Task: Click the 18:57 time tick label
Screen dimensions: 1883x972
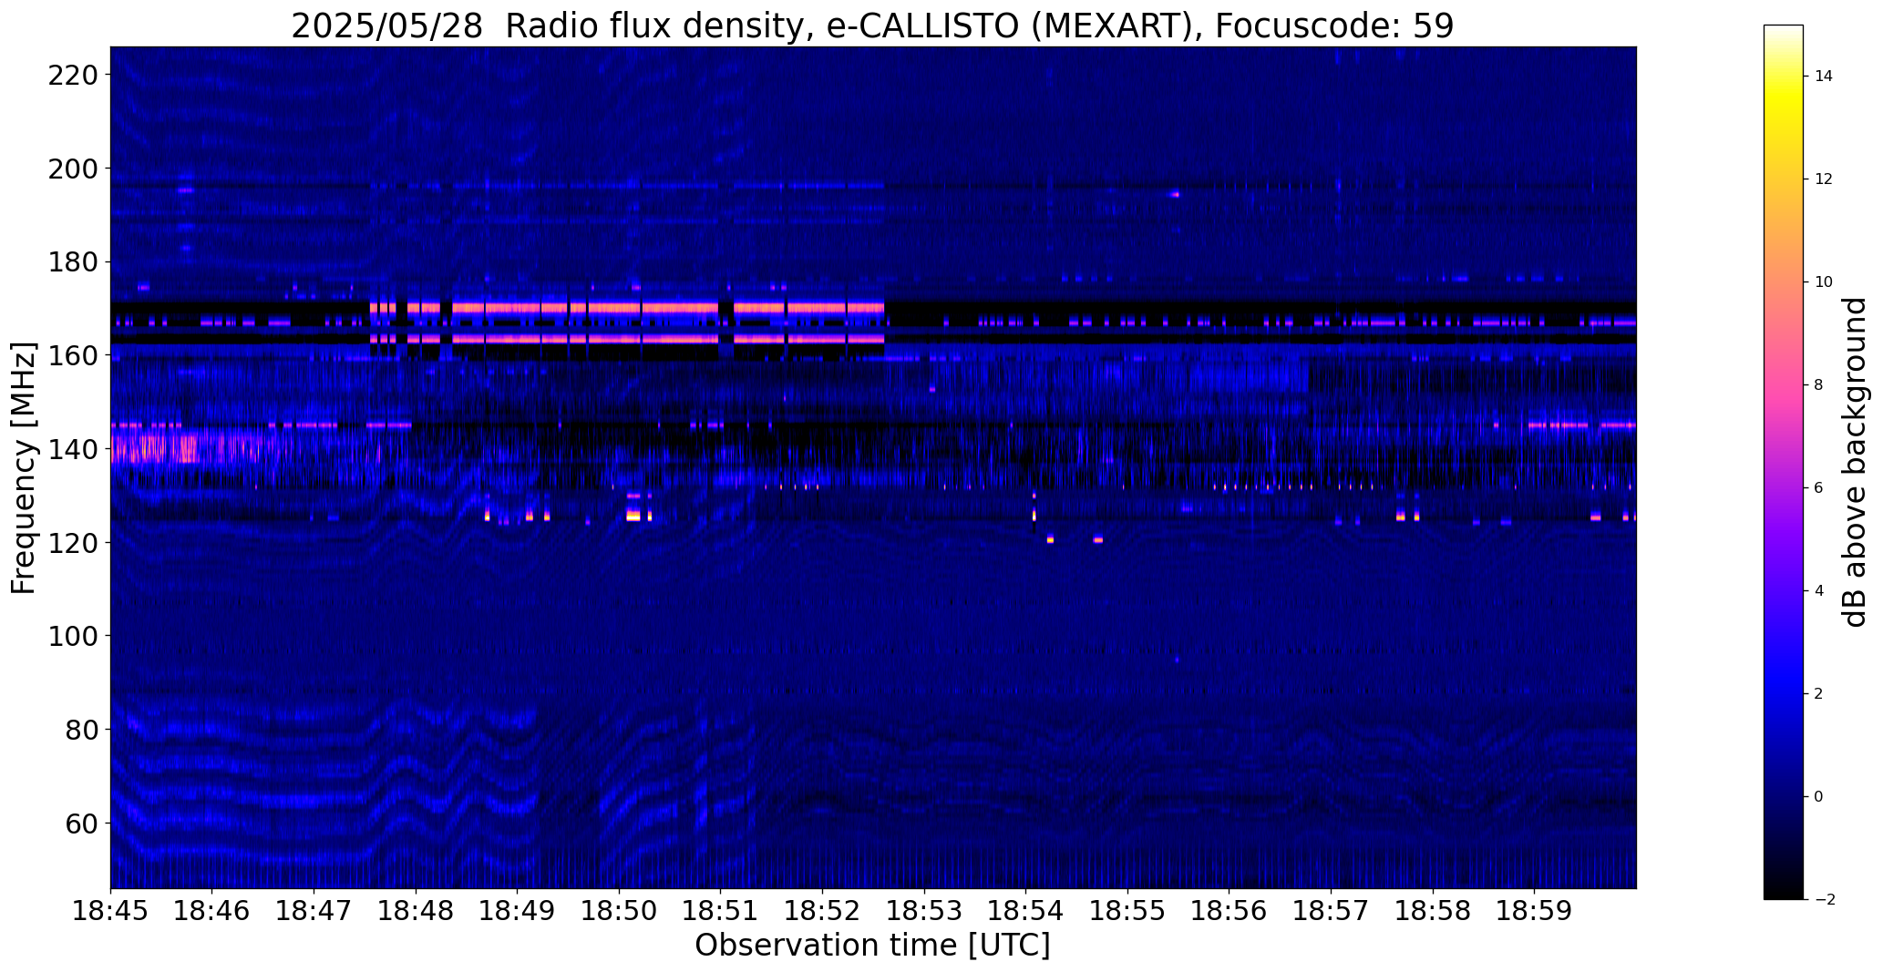Action: pyautogui.click(x=1332, y=911)
